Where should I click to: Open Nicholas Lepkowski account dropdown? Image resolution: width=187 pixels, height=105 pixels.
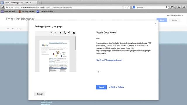click(x=175, y=15)
